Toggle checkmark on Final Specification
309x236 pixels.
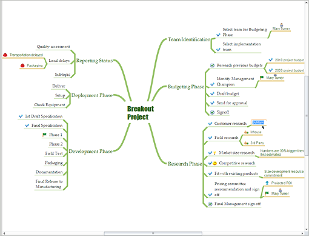(27, 126)
